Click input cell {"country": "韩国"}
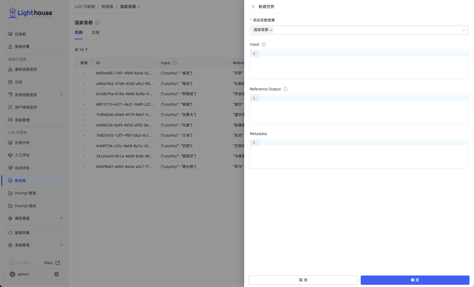Image resolution: width=474 pixels, height=287 pixels. pyautogui.click(x=177, y=104)
